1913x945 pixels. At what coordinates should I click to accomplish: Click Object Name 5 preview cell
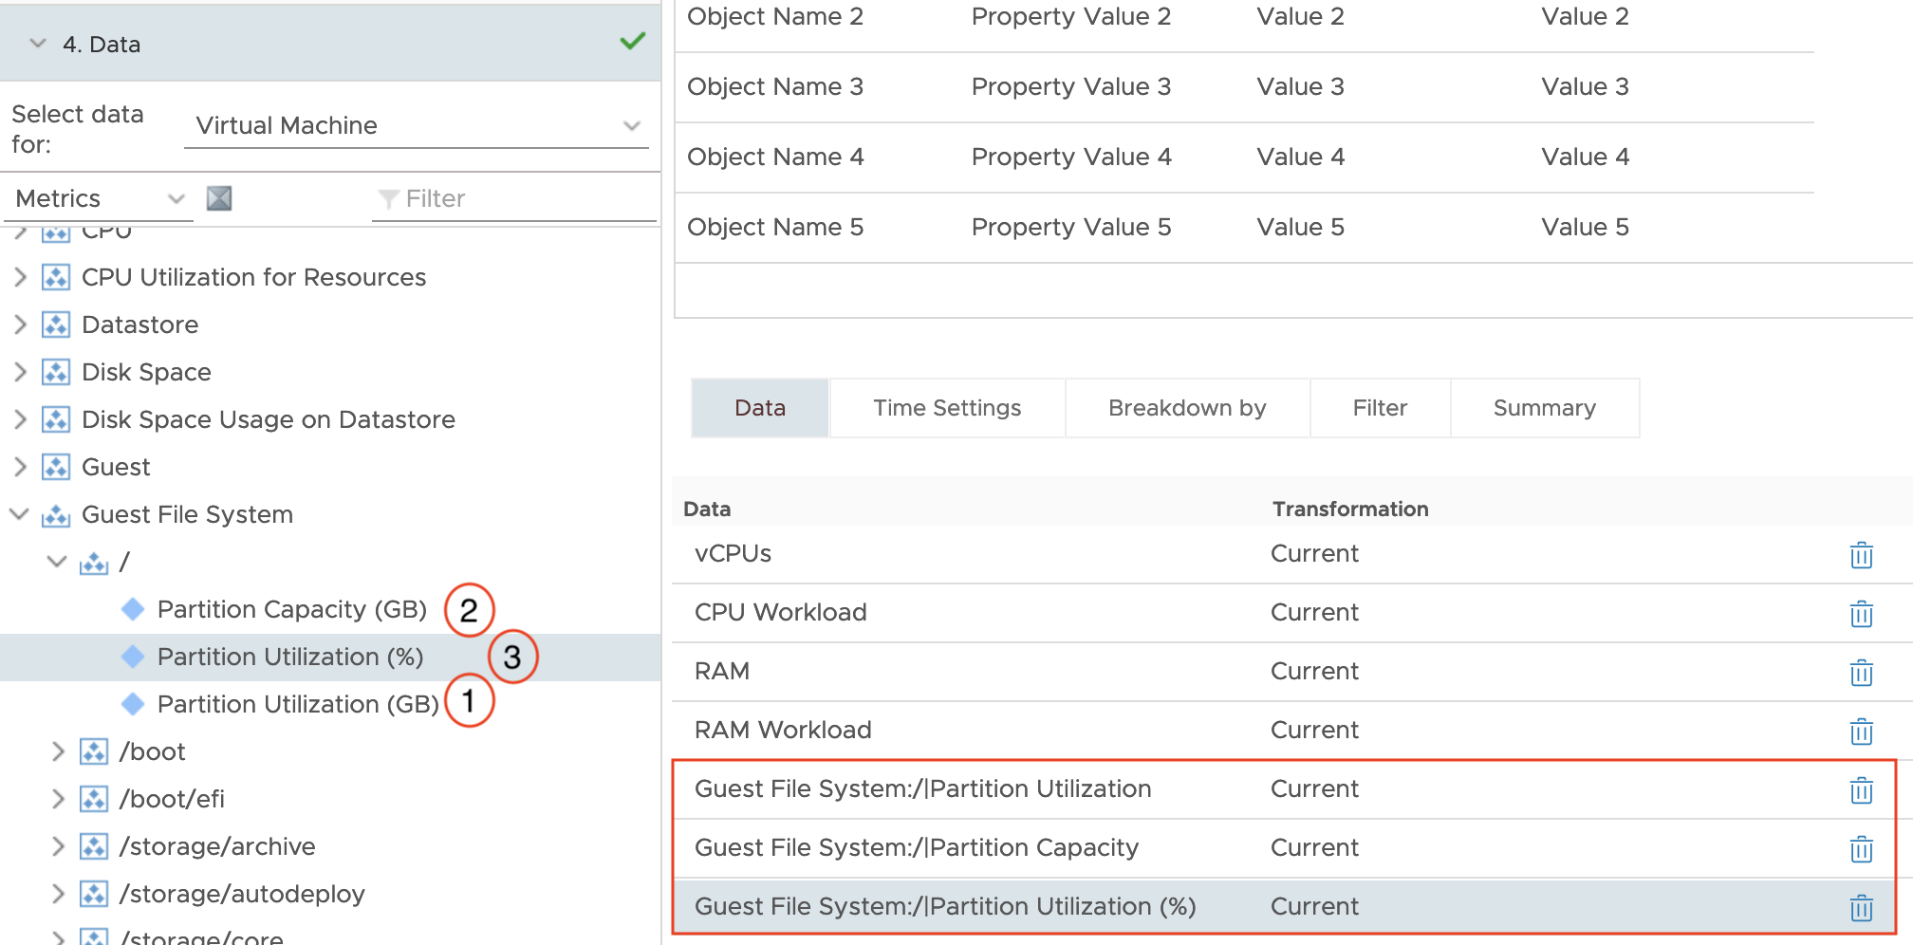click(x=775, y=227)
